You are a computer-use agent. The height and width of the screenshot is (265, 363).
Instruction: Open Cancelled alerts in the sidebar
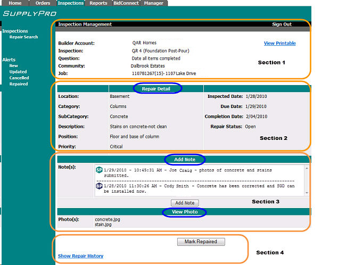click(19, 78)
